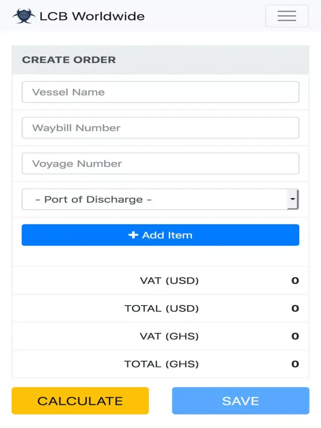Select the VAT (USD) label
The width and height of the screenshot is (321, 428).
tap(169, 281)
